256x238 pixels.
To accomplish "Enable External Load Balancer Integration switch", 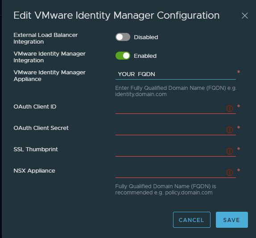I will [x=123, y=37].
